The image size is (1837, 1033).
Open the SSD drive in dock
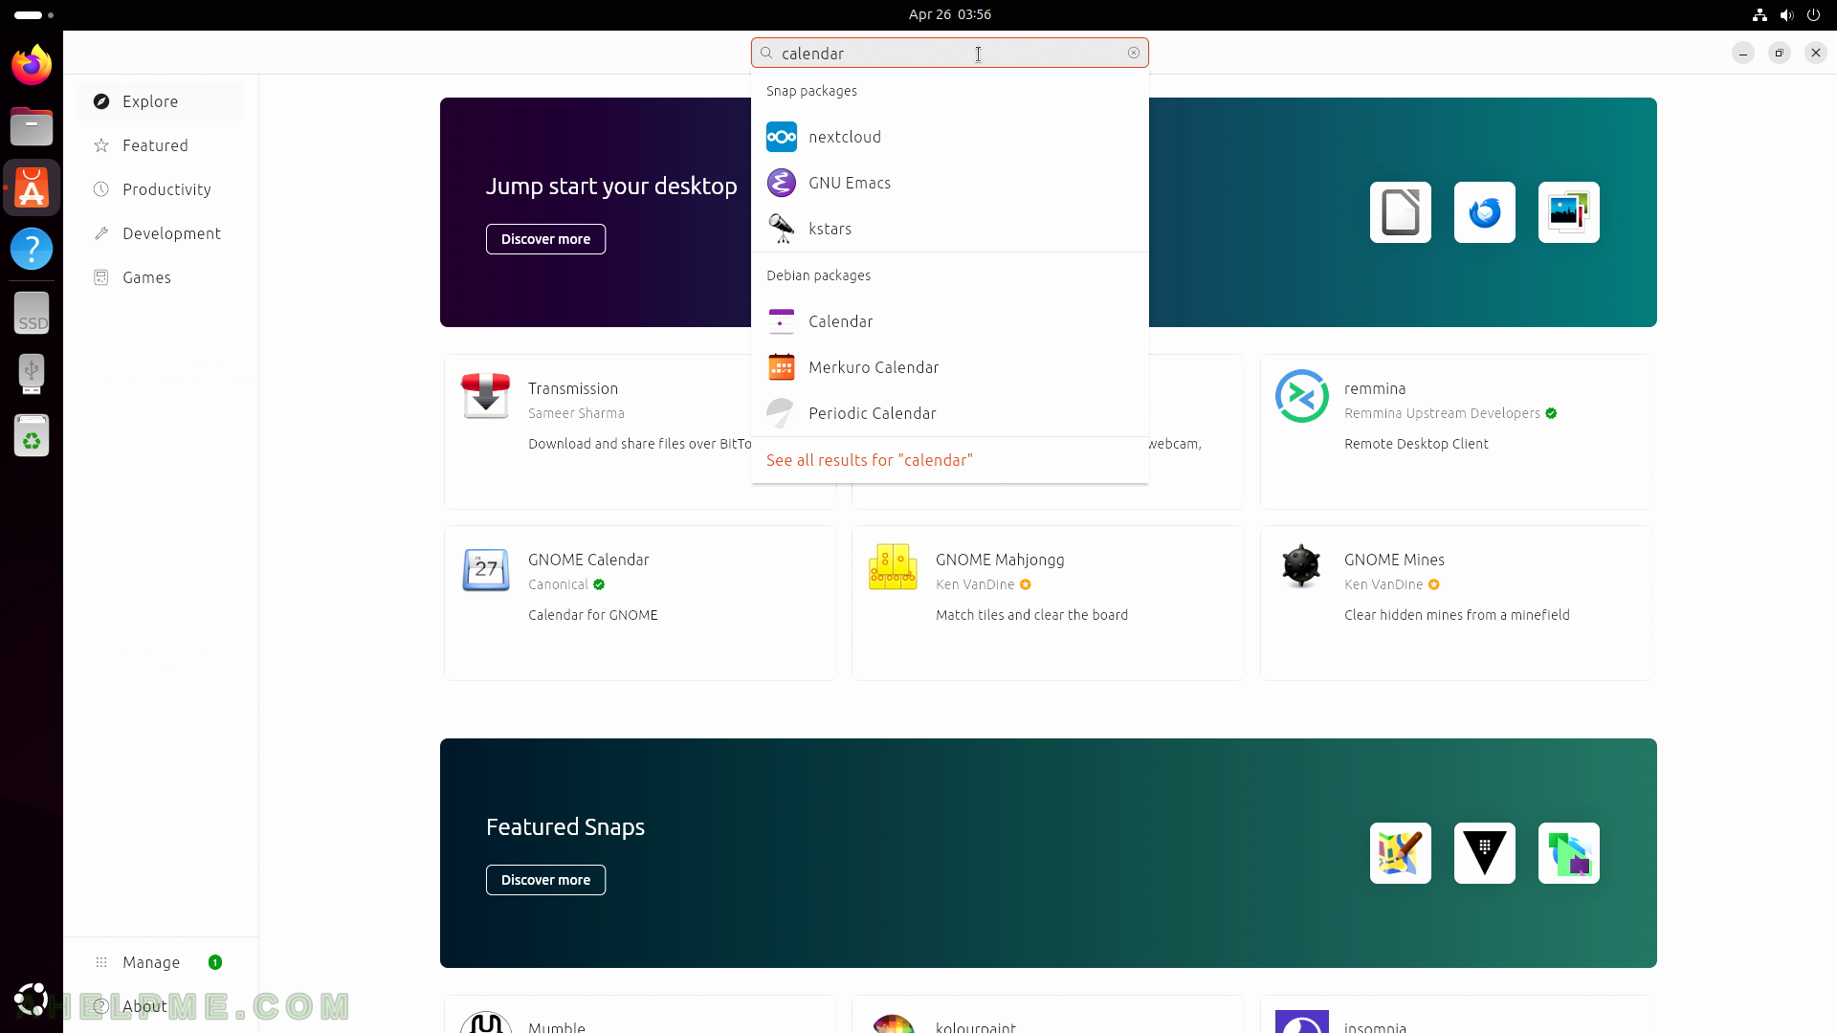click(x=32, y=313)
